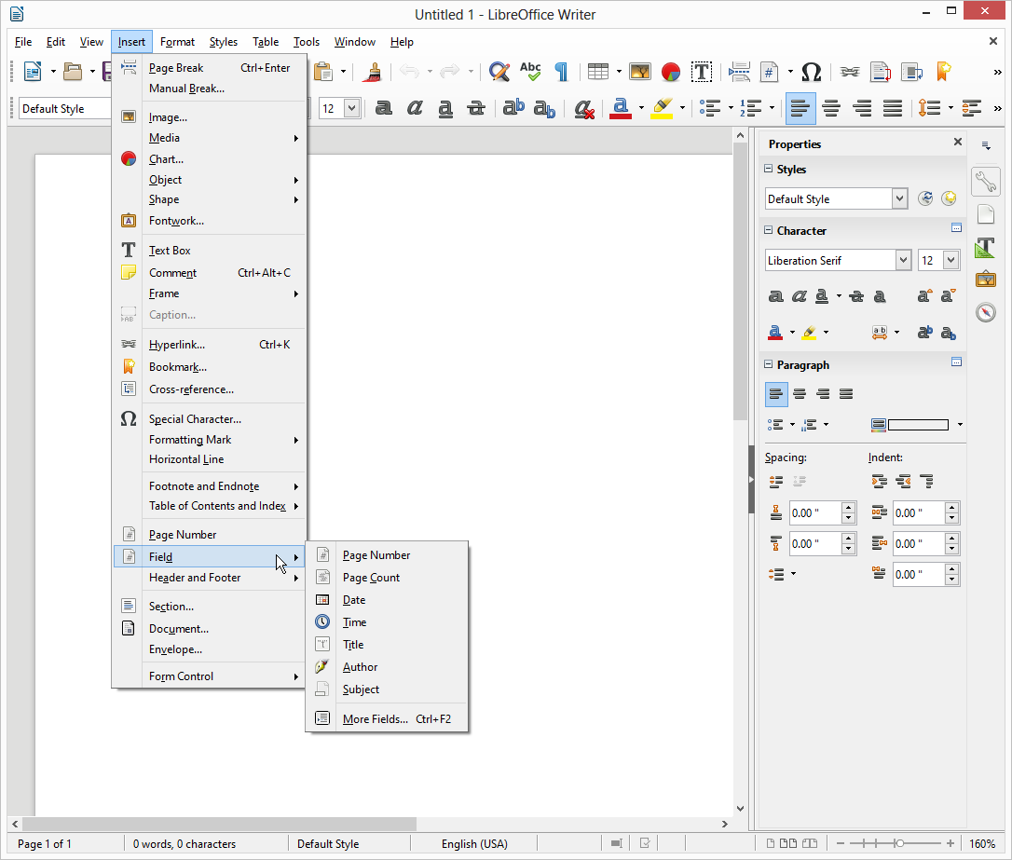1012x860 pixels.
Task: Click Text Box entry in Insert menu
Action: 209,251
